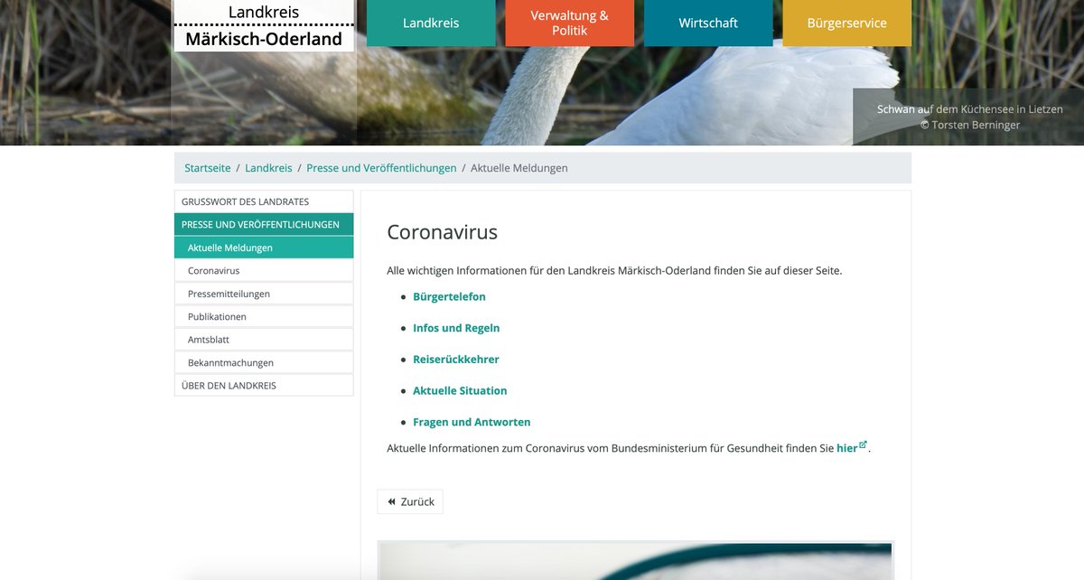The width and height of the screenshot is (1084, 580).
Task: Follow the Infos und Regeln link
Action: 456,328
